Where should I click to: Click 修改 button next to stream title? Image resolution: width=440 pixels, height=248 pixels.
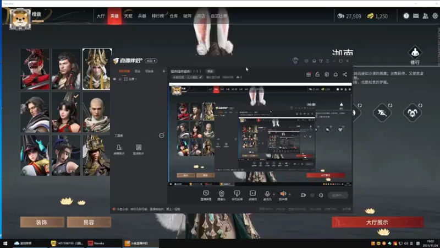click(x=210, y=71)
